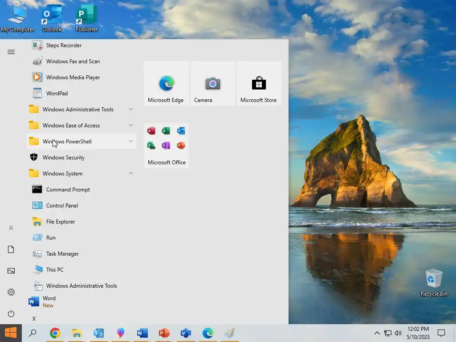This screenshot has height=342, width=456.
Task: Open Recycle Bin on desktop
Action: click(434, 283)
